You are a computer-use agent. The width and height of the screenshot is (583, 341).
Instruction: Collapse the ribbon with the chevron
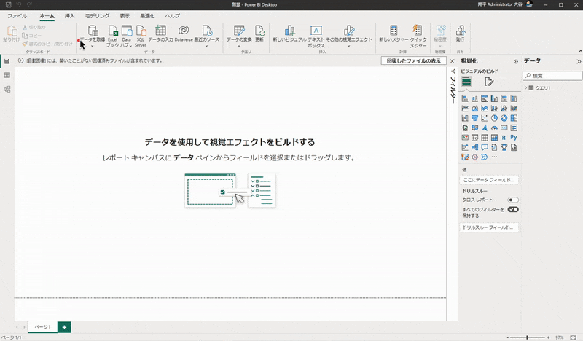(580, 51)
